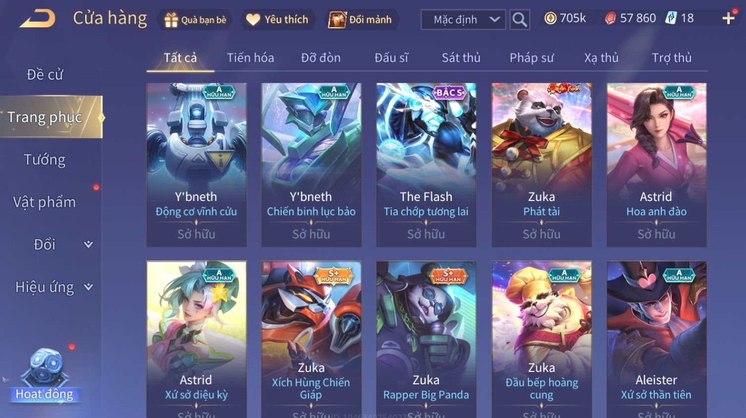Image resolution: width=746 pixels, height=418 pixels.
Task: Go back using the arrow icon
Action: tap(37, 19)
